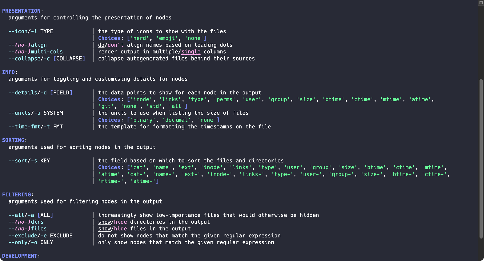Click the 'nerd' choice in icon choices

[140, 38]
